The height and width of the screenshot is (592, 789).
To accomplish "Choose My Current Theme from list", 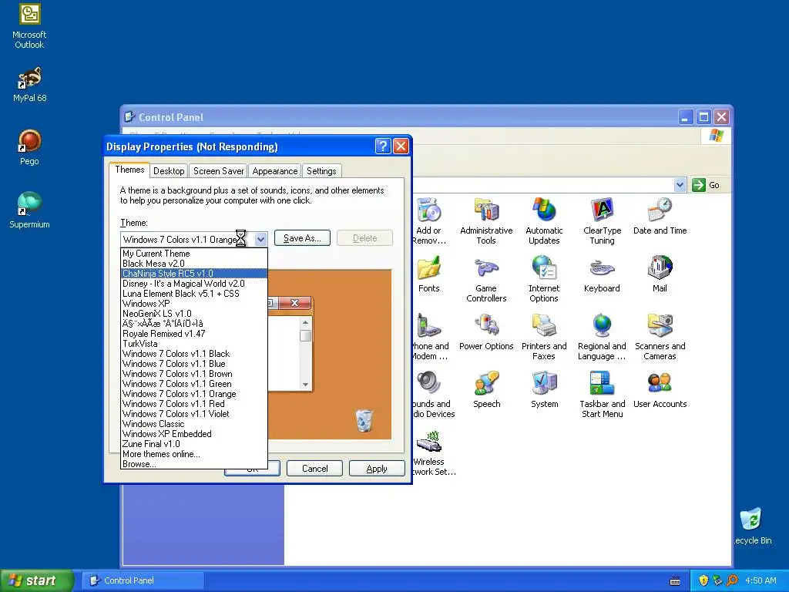I will click(x=193, y=254).
